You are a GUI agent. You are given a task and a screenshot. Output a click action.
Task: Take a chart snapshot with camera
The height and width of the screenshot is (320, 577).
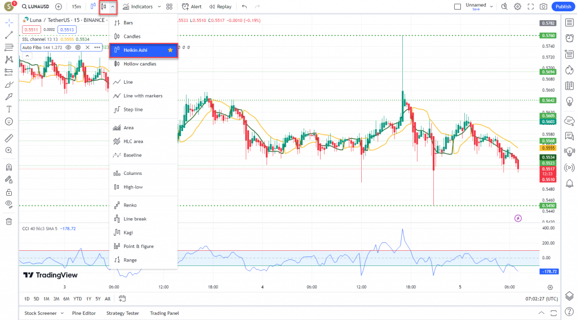tap(543, 7)
